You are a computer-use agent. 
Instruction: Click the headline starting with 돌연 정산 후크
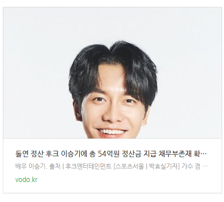[x=111, y=154]
